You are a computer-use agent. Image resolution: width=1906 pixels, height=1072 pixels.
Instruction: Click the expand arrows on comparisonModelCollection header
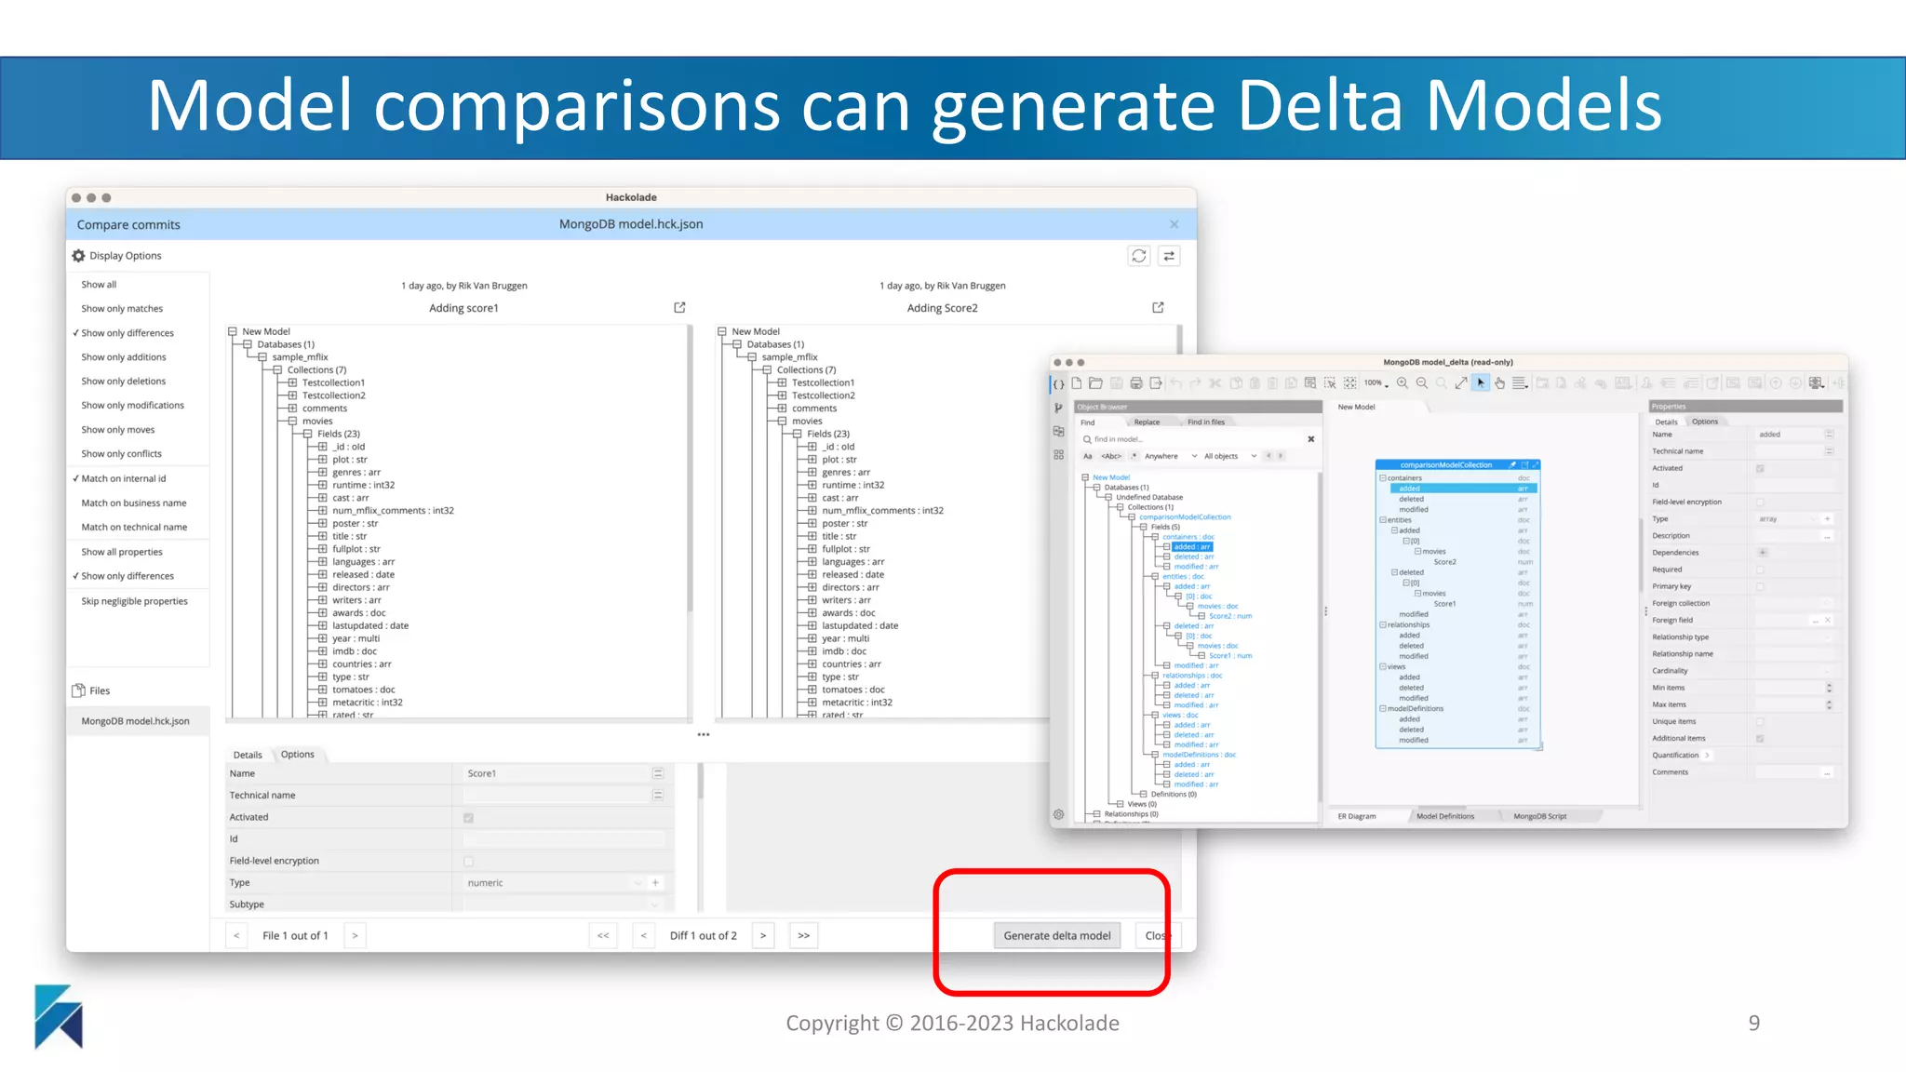pos(1535,464)
